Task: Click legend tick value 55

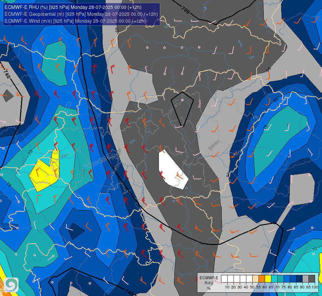Action: tap(259, 287)
